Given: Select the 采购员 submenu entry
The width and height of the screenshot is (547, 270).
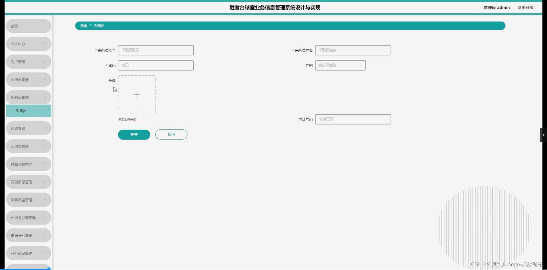Looking at the screenshot, I should pos(28,111).
